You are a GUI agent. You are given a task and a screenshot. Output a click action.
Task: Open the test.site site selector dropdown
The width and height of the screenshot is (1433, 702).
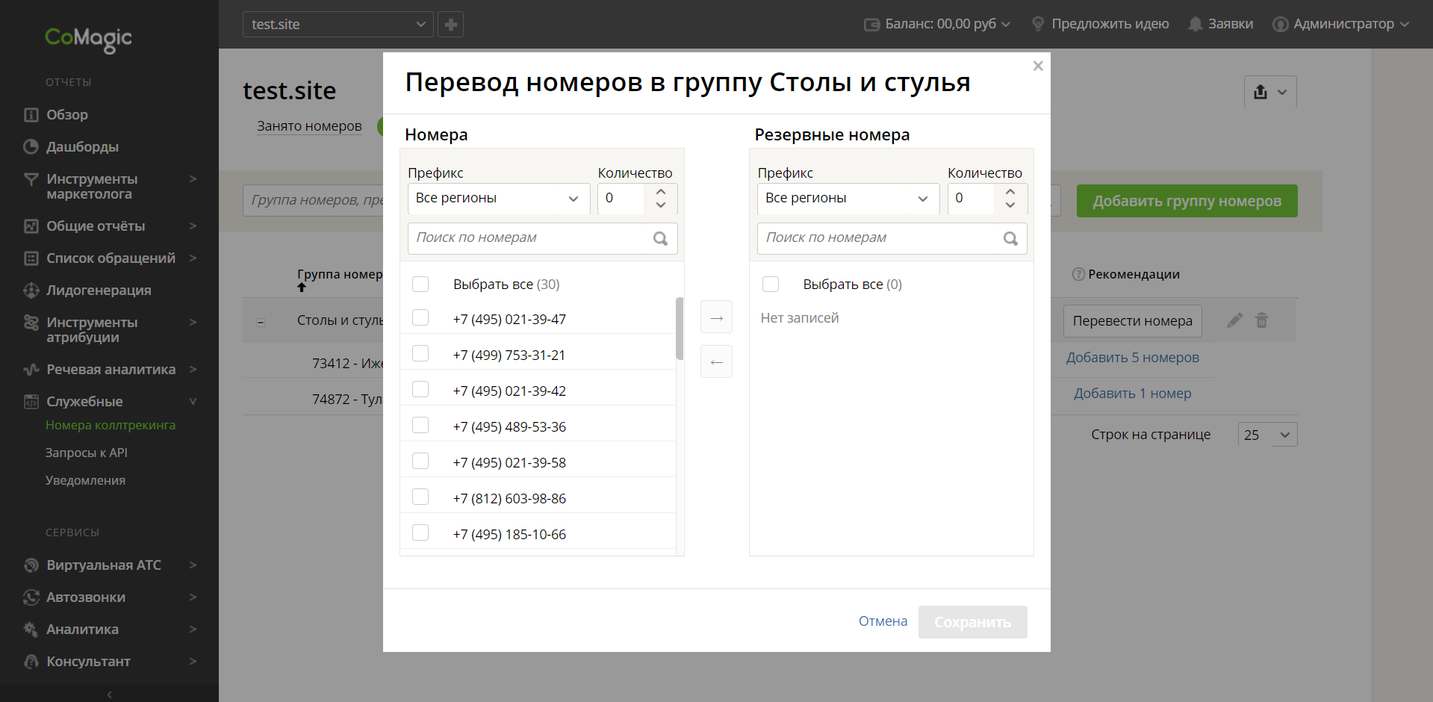[x=338, y=25]
